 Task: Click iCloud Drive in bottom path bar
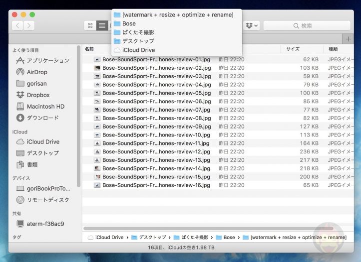106,237
